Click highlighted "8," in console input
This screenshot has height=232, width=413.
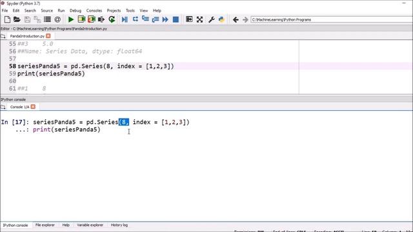124,122
